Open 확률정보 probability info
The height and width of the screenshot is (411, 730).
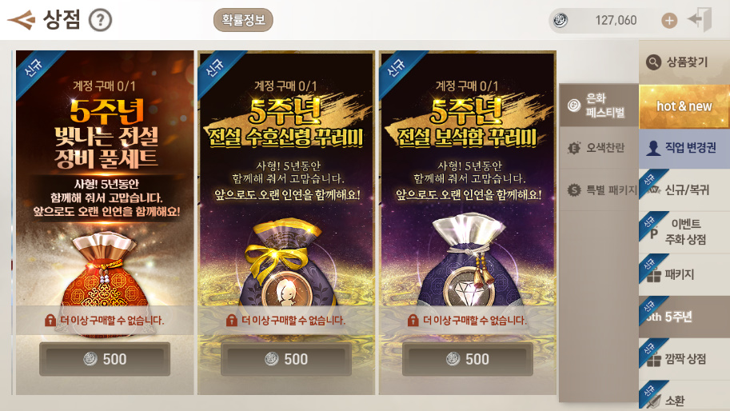coord(243,20)
